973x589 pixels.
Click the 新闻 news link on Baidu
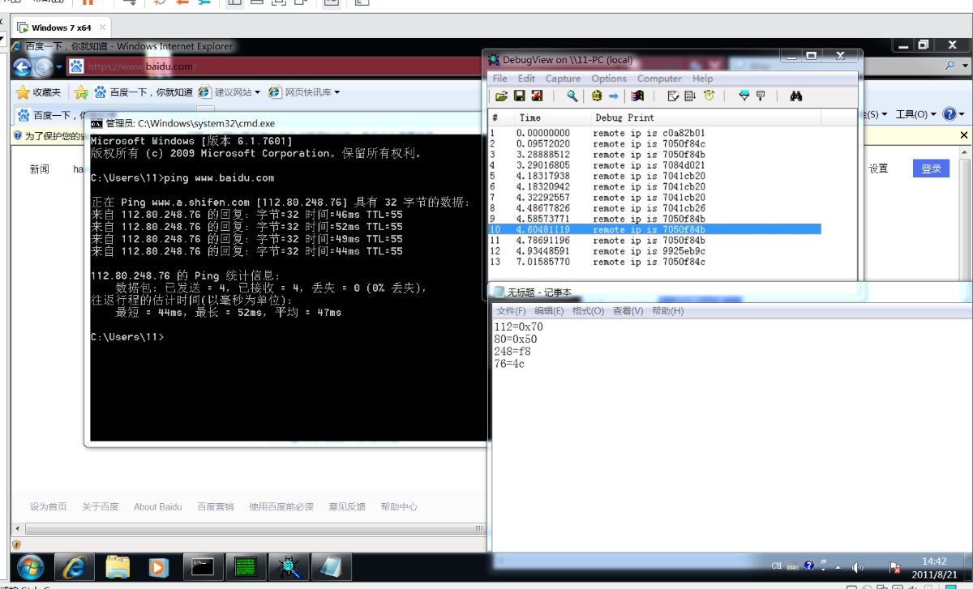pos(40,169)
